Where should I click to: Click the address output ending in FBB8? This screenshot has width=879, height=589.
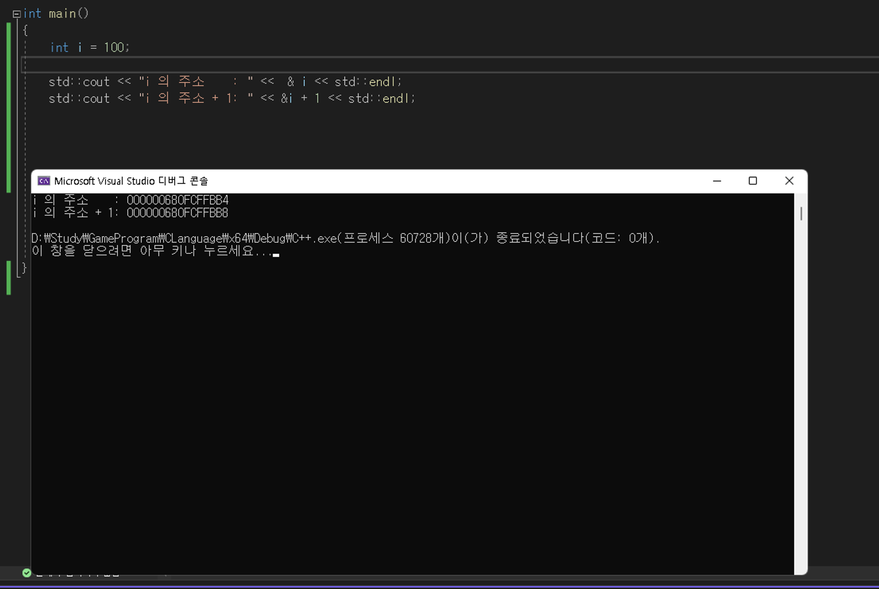coord(178,213)
